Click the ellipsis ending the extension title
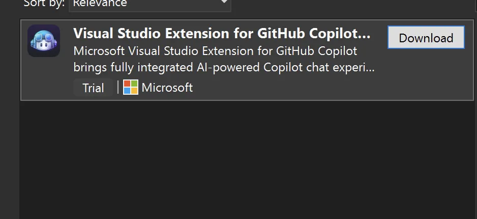477x219 pixels. pyautogui.click(x=366, y=34)
